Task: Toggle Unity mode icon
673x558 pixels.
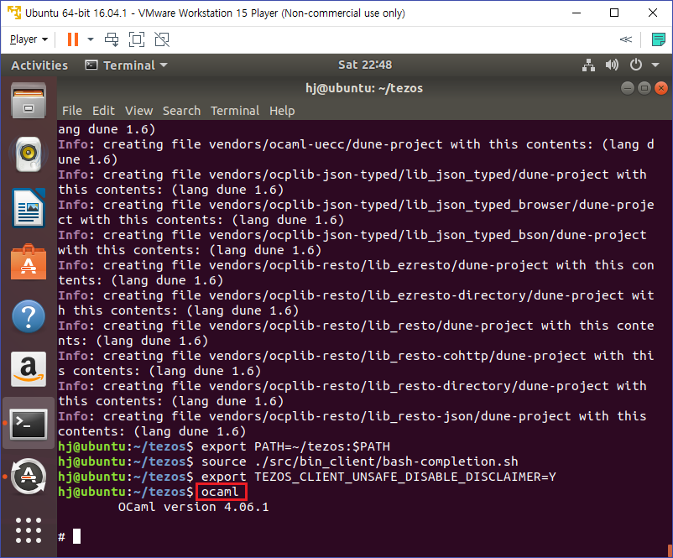Action: [162, 39]
